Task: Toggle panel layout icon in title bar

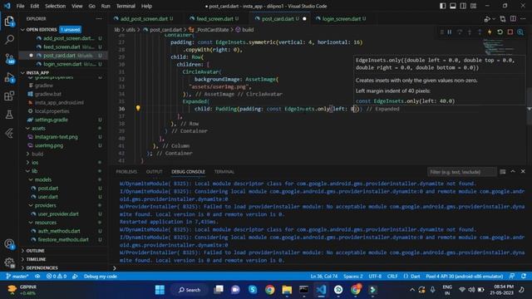Action: tap(452, 6)
